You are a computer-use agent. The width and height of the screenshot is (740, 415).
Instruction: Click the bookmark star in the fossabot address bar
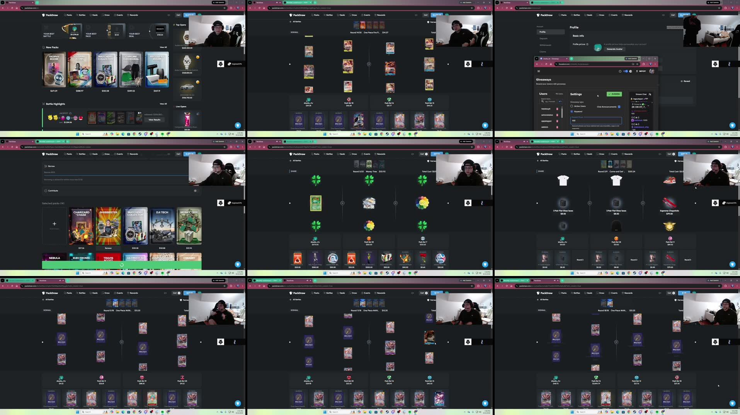(638, 64)
